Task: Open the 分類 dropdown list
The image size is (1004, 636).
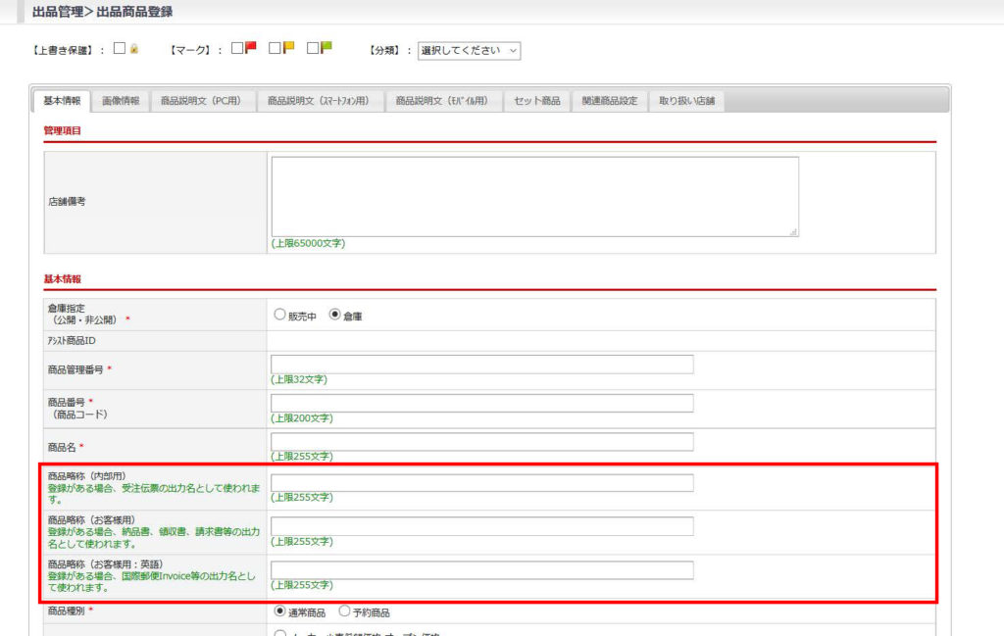Action: (469, 50)
